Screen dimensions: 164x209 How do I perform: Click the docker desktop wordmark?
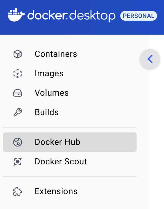(71, 16)
